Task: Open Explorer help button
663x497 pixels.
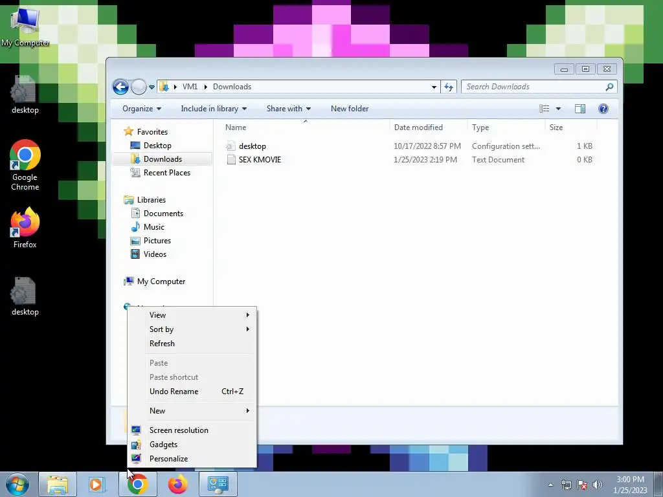Action: (603, 109)
